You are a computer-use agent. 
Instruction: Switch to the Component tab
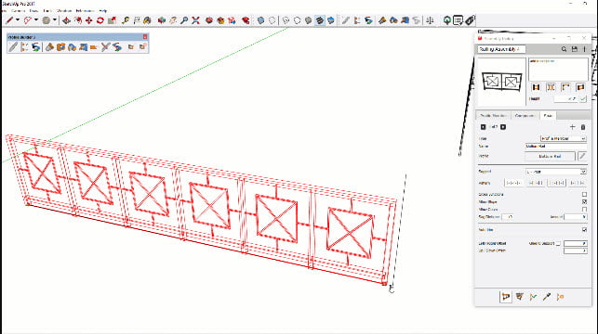point(525,116)
